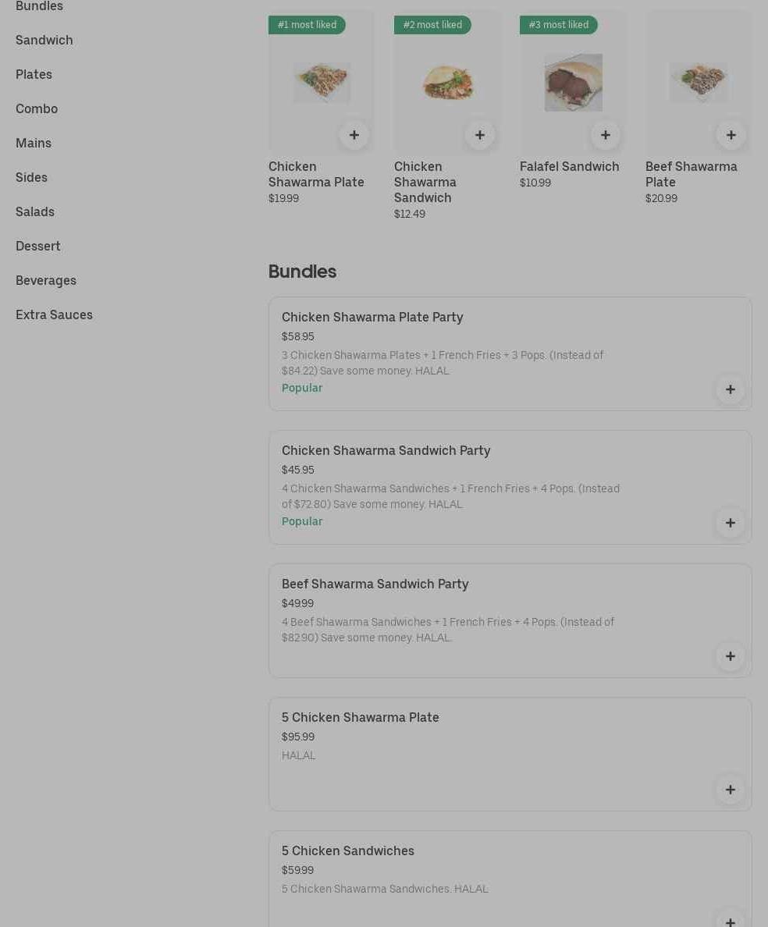768x927 pixels.
Task: Show Beverages menu section
Action: coord(46,280)
